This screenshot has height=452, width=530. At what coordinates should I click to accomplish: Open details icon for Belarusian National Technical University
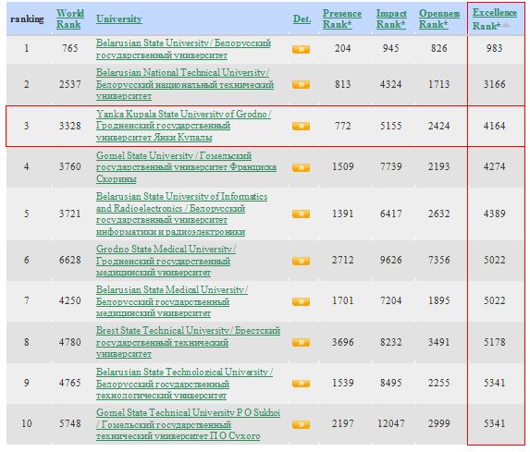click(x=301, y=84)
